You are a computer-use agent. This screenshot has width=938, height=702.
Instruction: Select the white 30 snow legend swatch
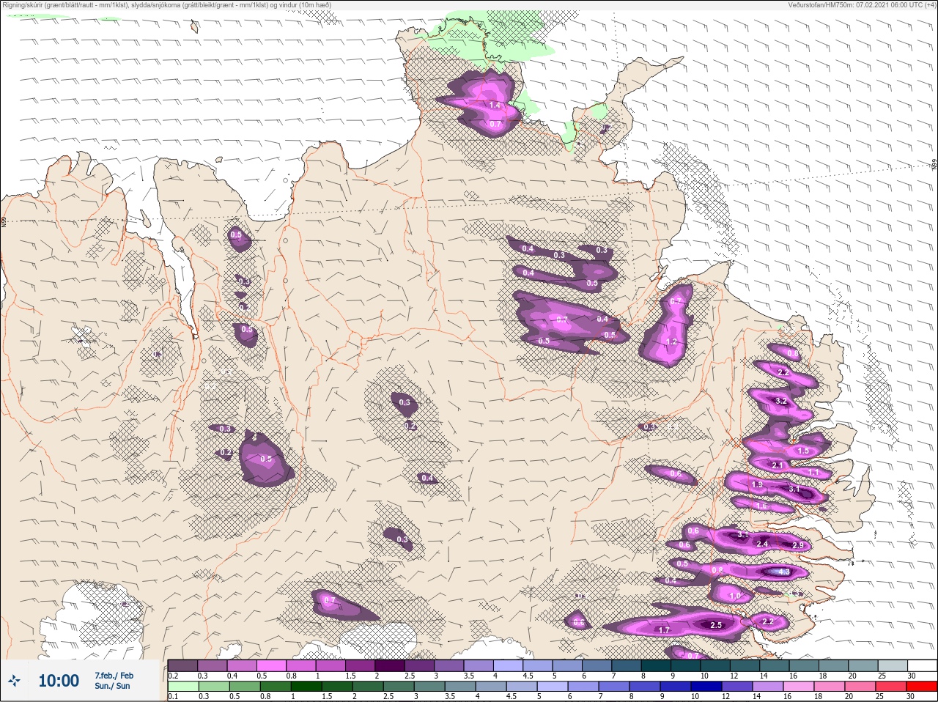tap(923, 665)
